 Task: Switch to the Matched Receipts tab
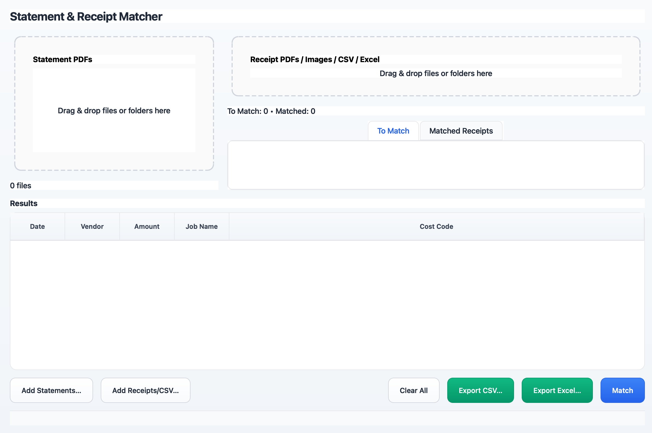click(x=461, y=131)
